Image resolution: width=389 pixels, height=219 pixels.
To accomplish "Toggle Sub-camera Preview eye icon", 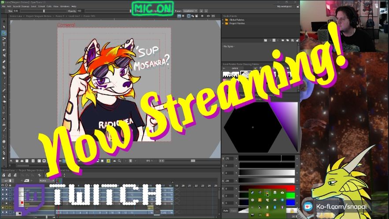I will coord(213,16).
